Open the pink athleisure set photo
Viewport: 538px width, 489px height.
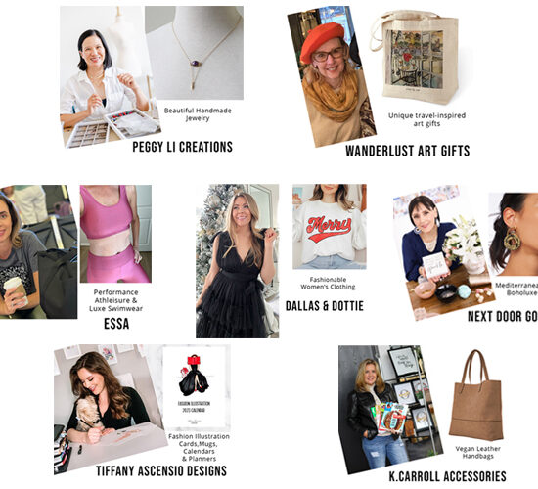[115, 234]
